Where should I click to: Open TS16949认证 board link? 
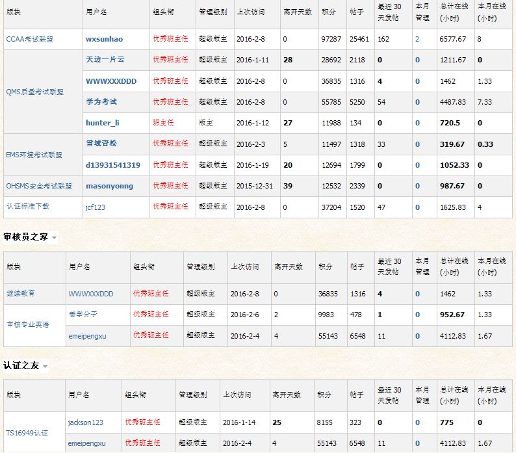[27, 433]
